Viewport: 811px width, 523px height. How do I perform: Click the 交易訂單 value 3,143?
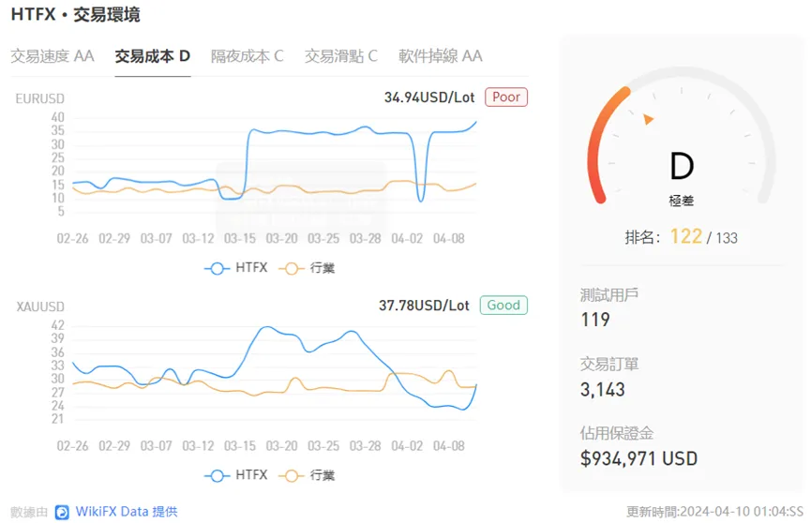click(x=603, y=390)
